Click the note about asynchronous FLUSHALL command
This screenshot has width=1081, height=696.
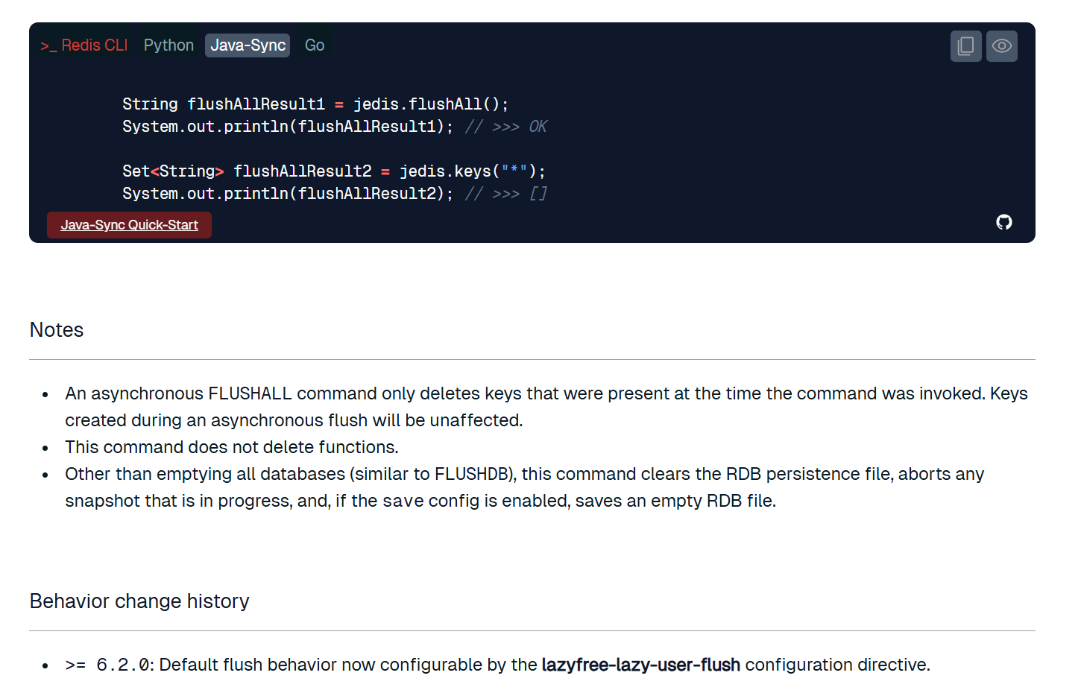[546, 407]
